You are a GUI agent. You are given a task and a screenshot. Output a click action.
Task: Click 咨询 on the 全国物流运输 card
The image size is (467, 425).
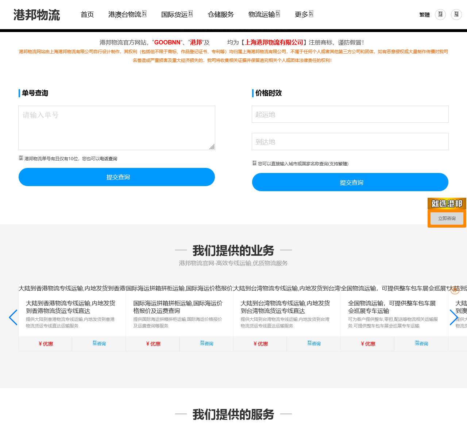pos(421,344)
